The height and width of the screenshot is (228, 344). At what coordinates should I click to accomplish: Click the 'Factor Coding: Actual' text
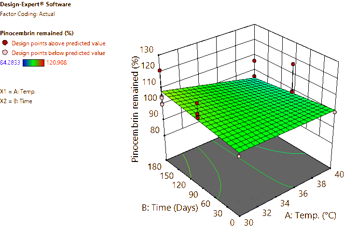point(28,14)
